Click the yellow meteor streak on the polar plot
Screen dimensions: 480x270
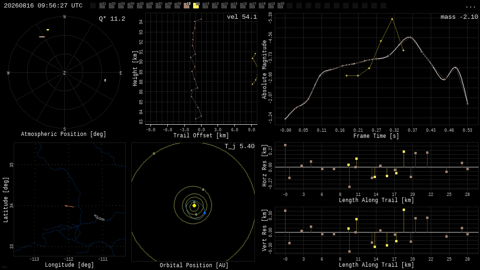pyautogui.click(x=48, y=30)
